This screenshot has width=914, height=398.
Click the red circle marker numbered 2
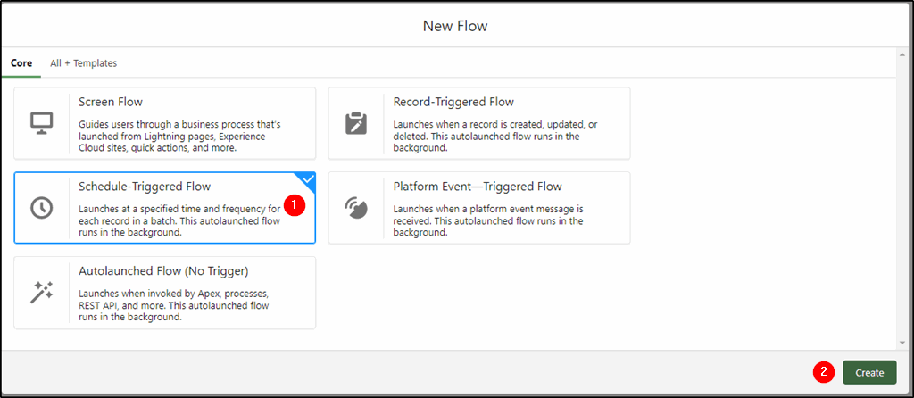pos(824,372)
